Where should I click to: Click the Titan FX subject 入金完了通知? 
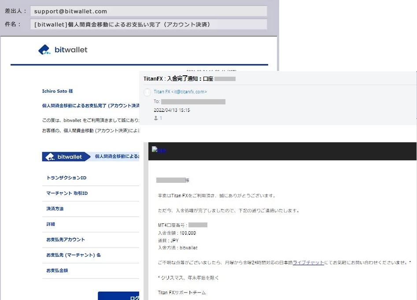(x=189, y=79)
